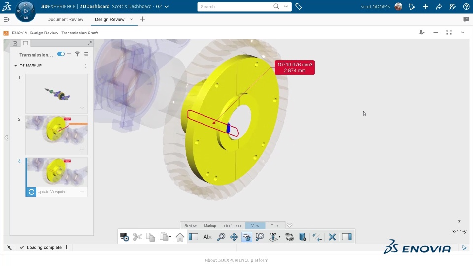This screenshot has height=266, width=473.
Task: Toggle the Transmission markup switch
Action: pyautogui.click(x=61, y=54)
